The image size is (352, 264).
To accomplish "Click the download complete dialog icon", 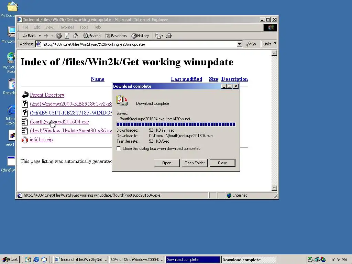I will pyautogui.click(x=122, y=101).
